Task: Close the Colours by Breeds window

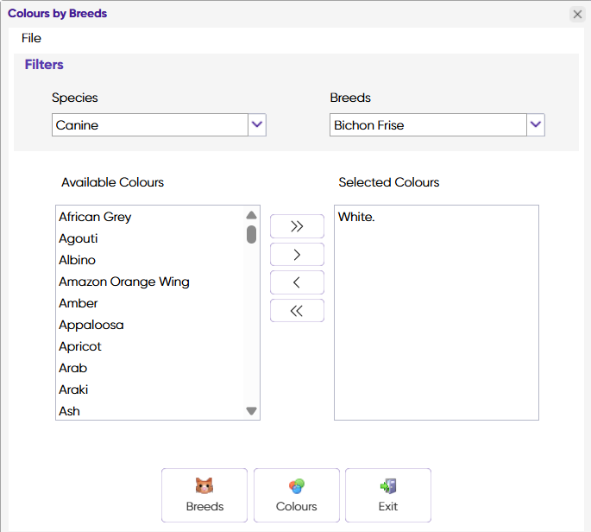Action: [x=578, y=14]
